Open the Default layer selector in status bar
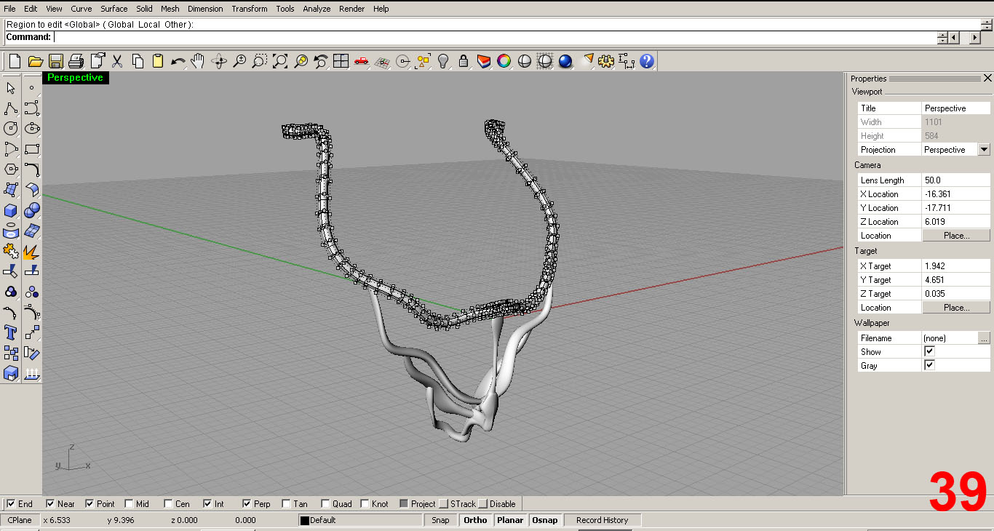The width and height of the screenshot is (994, 531). [361, 520]
